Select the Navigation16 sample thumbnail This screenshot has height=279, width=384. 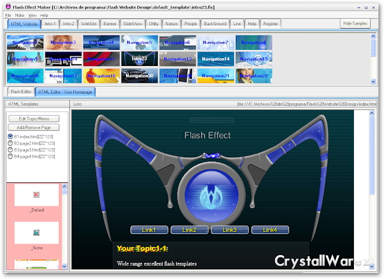[25, 76]
